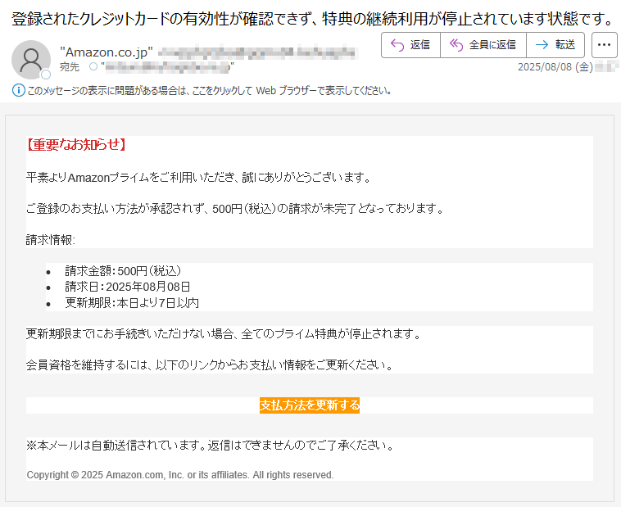The image size is (621, 507).
Task: Open the more actions ellipsis menu
Action: tap(604, 45)
